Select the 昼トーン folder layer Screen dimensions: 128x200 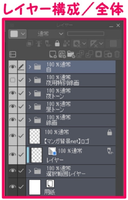(x=71, y=107)
